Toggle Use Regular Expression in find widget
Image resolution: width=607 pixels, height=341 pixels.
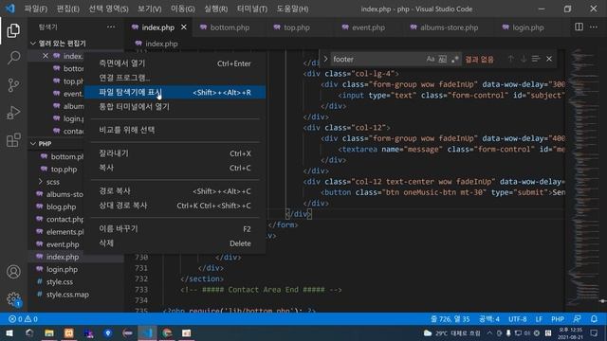455,59
